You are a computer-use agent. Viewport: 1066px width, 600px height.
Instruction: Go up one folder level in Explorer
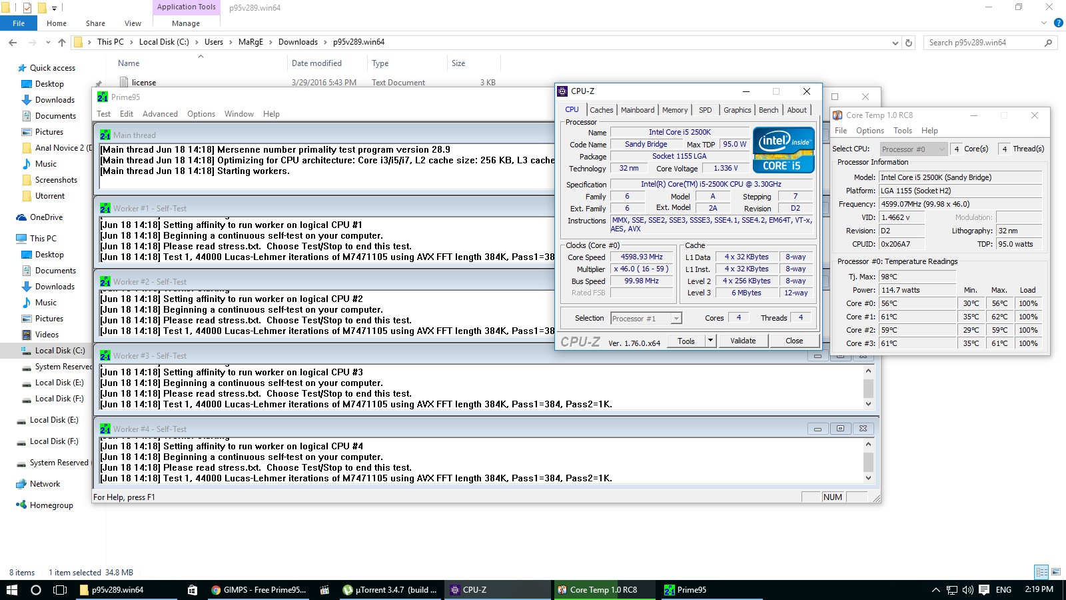click(x=62, y=43)
